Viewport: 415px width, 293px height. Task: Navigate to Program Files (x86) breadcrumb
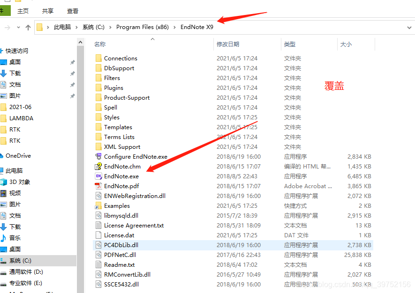[x=143, y=27]
